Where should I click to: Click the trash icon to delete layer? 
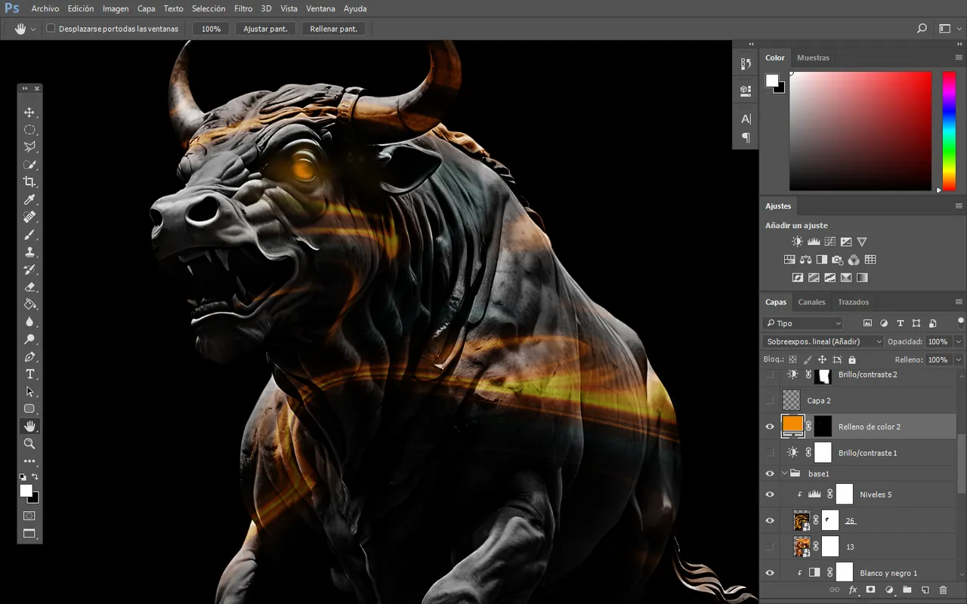(x=943, y=590)
